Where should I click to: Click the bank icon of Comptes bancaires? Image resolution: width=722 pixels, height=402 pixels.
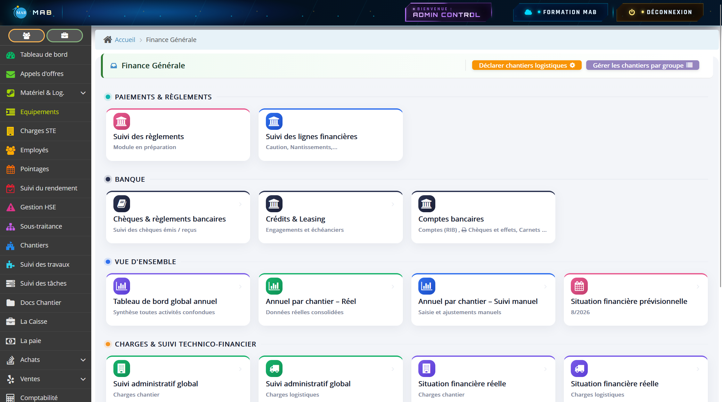pyautogui.click(x=427, y=204)
